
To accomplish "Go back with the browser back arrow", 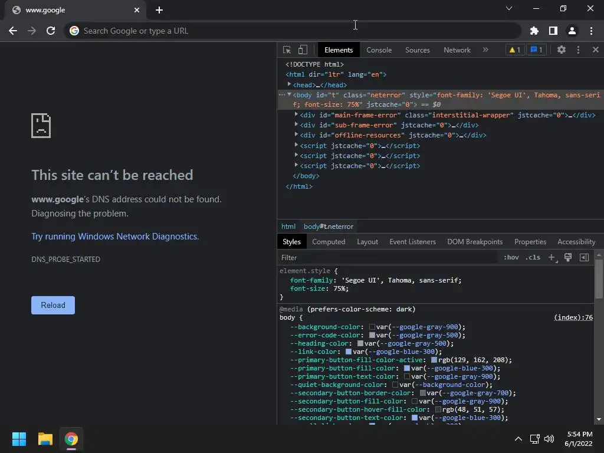I will (x=13, y=31).
